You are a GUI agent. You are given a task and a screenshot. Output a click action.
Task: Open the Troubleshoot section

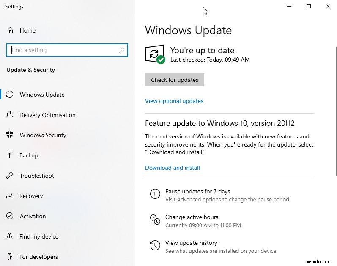(37, 176)
